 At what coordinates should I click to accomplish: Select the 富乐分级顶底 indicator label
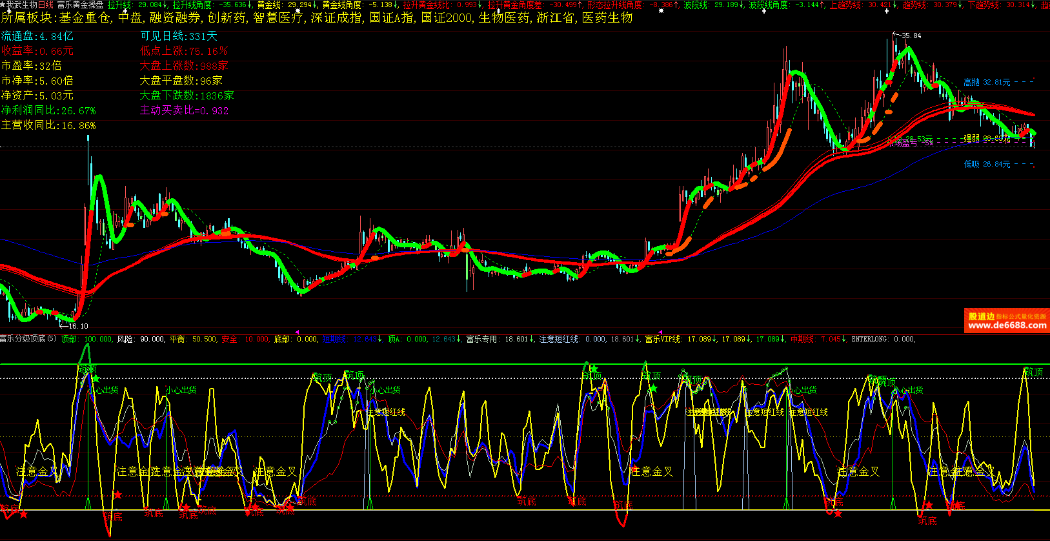click(x=28, y=339)
